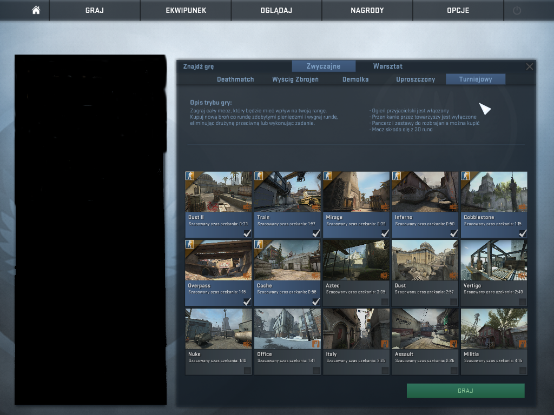
Task: Open the NAGRODY menu
Action: (367, 10)
